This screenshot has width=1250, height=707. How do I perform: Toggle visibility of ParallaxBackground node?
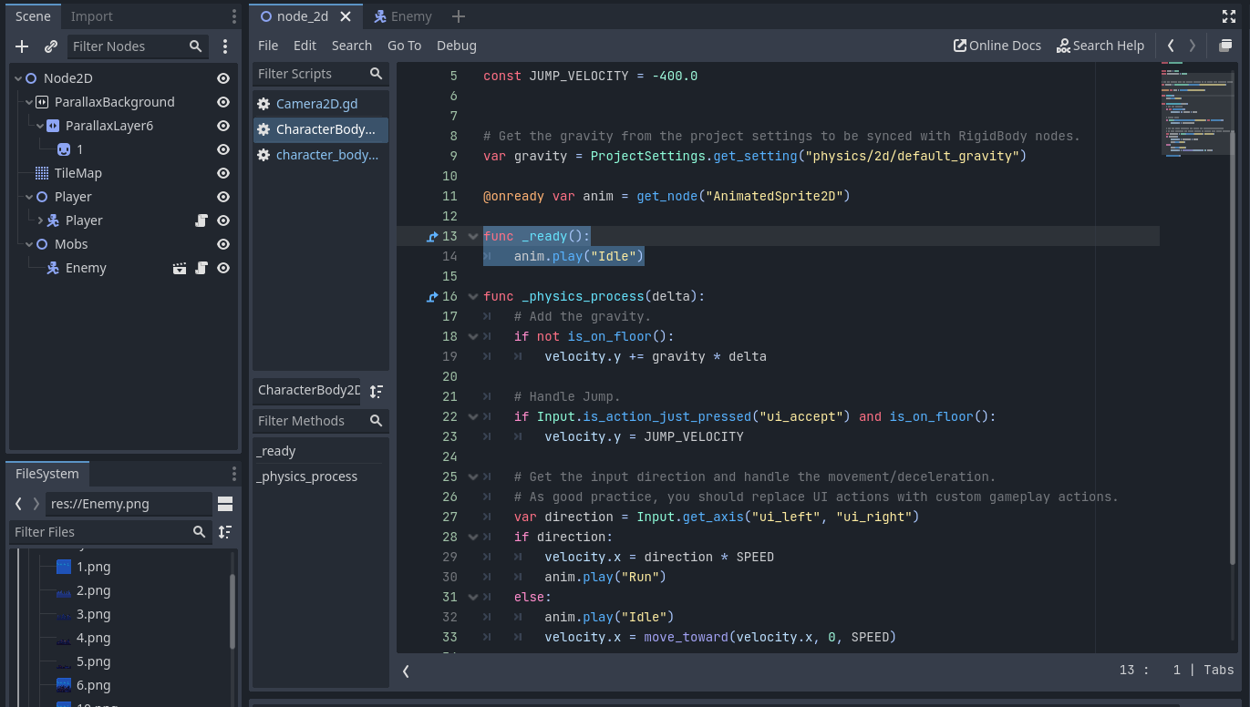pos(223,102)
